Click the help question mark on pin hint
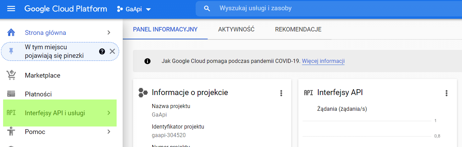The width and height of the screenshot is (462, 147). (x=102, y=51)
